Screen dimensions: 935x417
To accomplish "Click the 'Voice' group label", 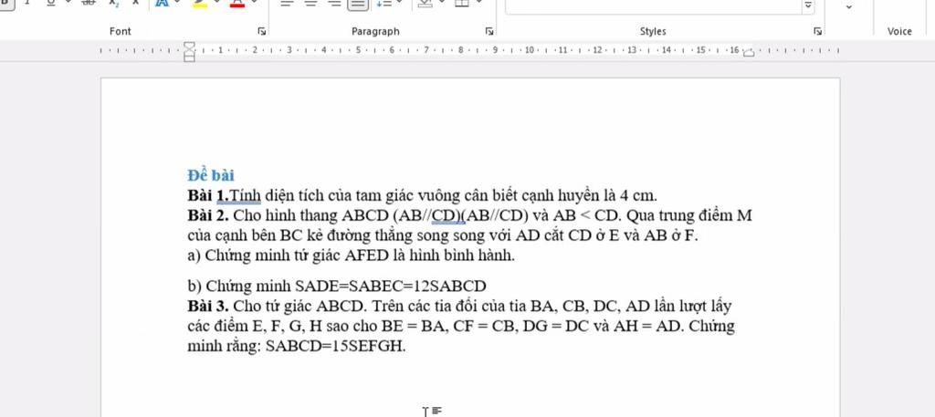I will (899, 32).
